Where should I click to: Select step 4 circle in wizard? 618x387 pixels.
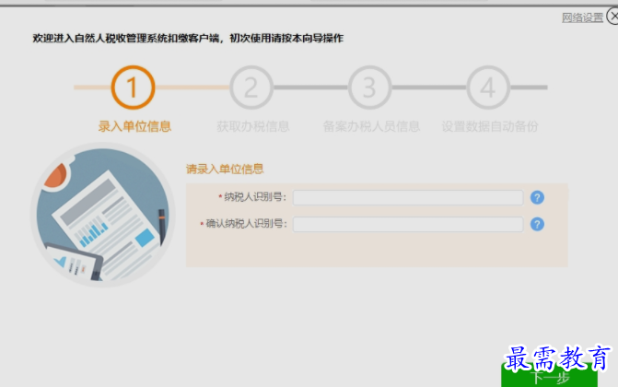pos(488,88)
